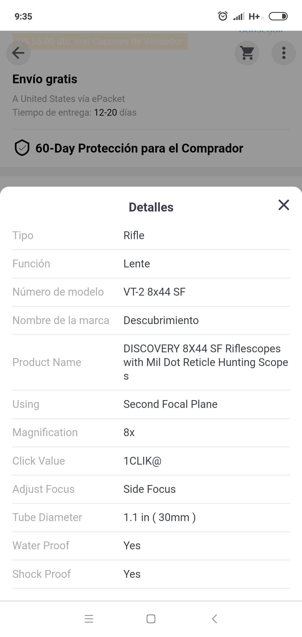Select the Número de modelo row
The width and height of the screenshot is (302, 637).
point(151,292)
